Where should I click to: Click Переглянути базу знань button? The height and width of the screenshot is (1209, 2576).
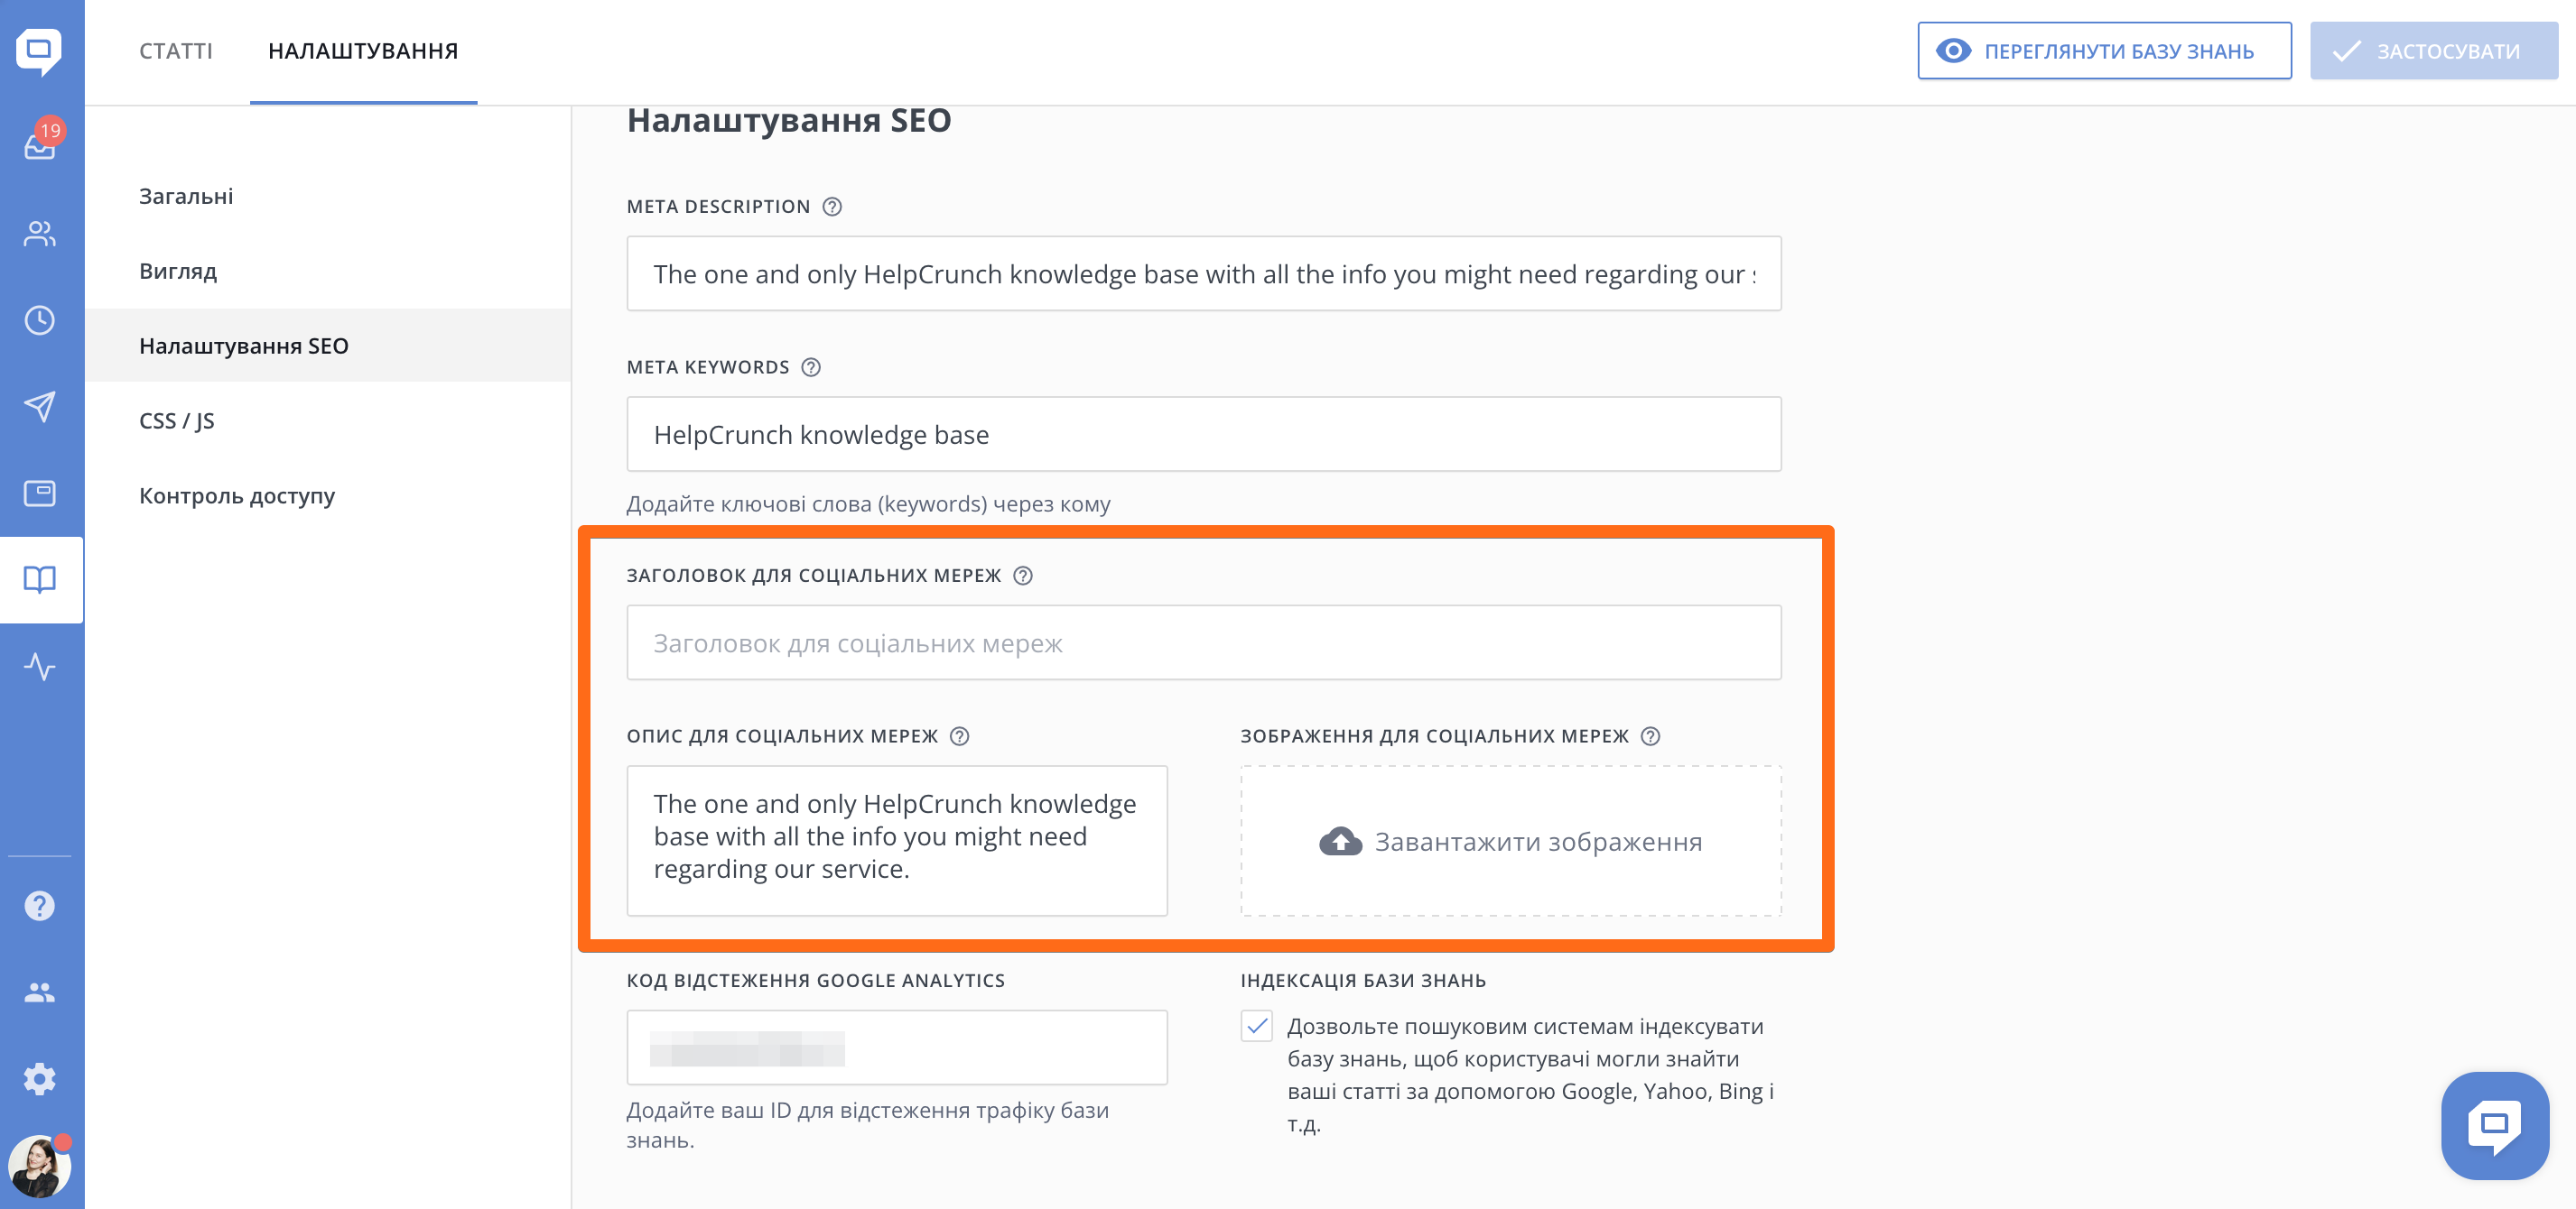tap(2104, 51)
